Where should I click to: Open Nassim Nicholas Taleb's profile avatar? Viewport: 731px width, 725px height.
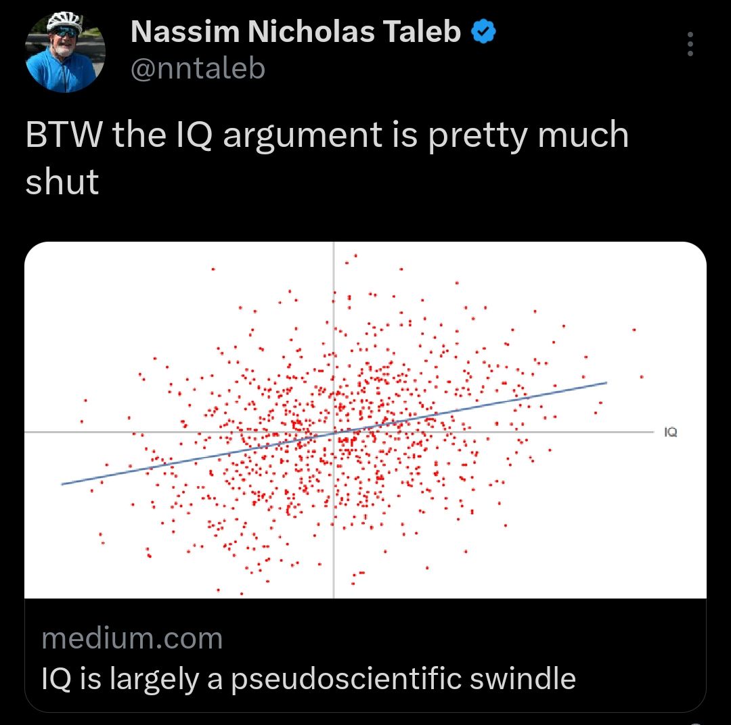point(65,52)
